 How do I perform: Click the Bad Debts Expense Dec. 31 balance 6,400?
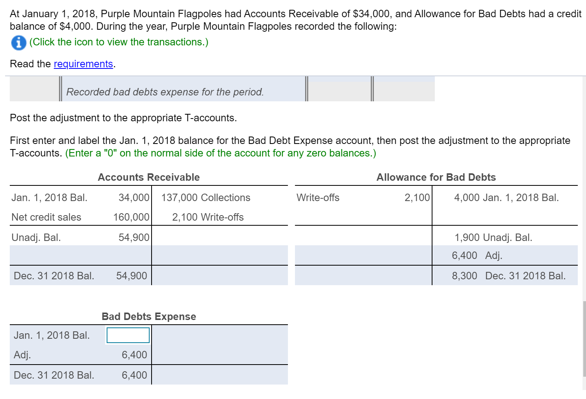click(128, 375)
